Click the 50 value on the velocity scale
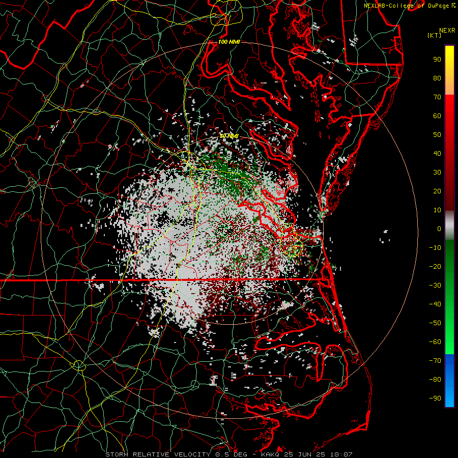The width and height of the screenshot is (458, 458). (x=437, y=135)
